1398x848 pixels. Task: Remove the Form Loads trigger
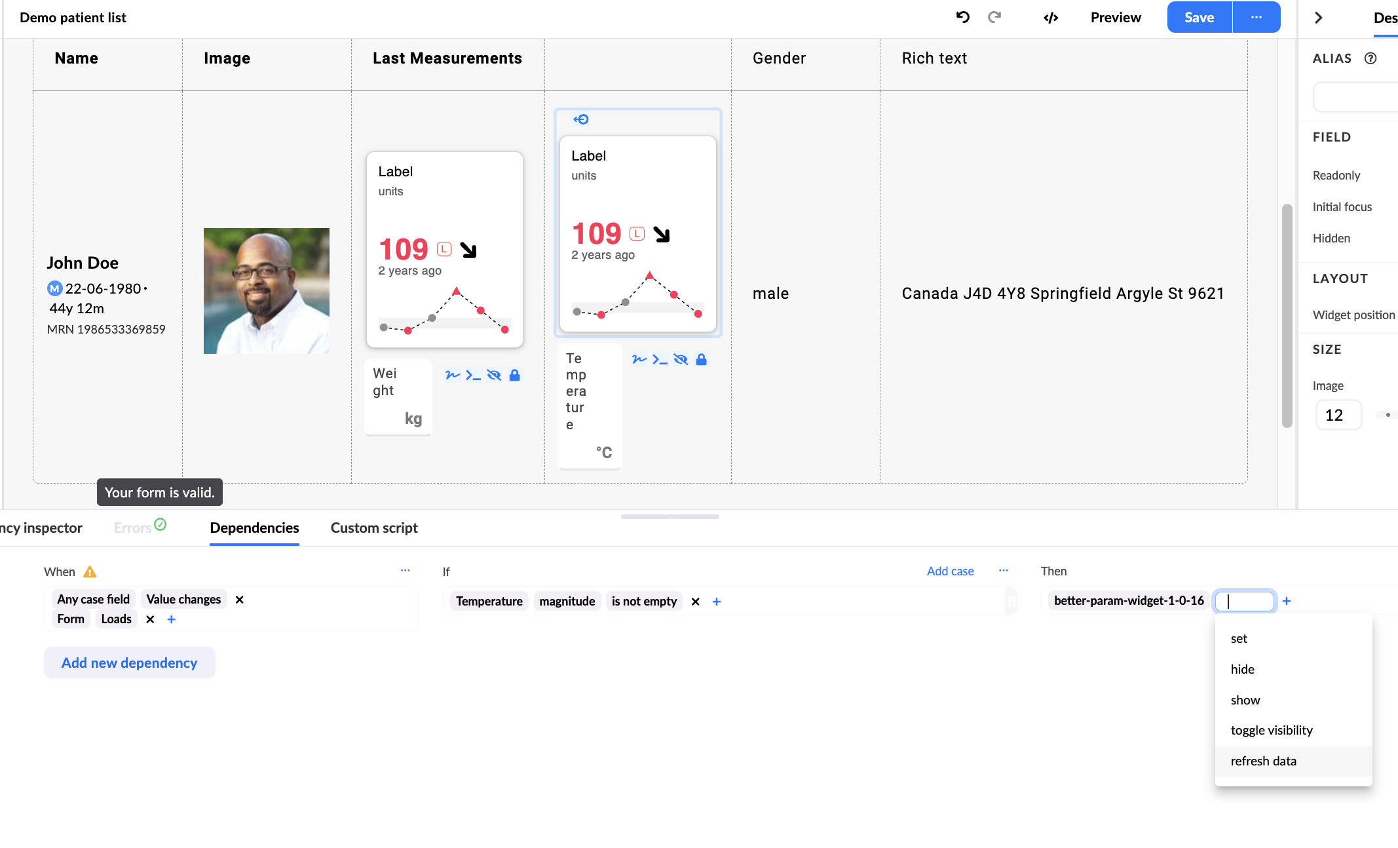tap(150, 619)
